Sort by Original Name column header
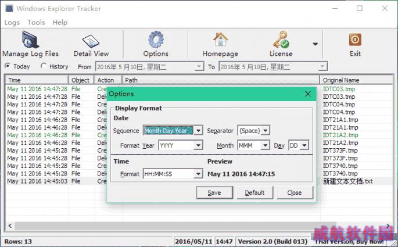 [x=356, y=80]
